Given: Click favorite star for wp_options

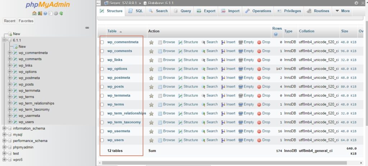Looking at the screenshot, I should [x=151, y=69].
